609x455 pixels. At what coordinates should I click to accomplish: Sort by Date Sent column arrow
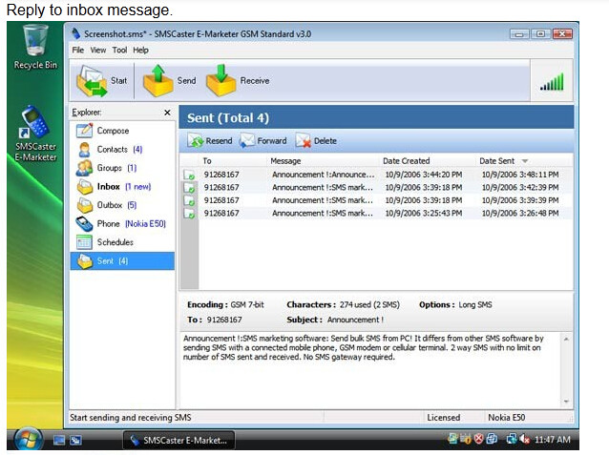pos(525,161)
